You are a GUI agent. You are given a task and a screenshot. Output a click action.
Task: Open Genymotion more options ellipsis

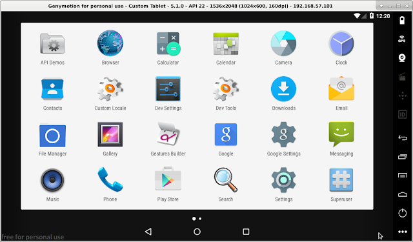click(x=403, y=232)
